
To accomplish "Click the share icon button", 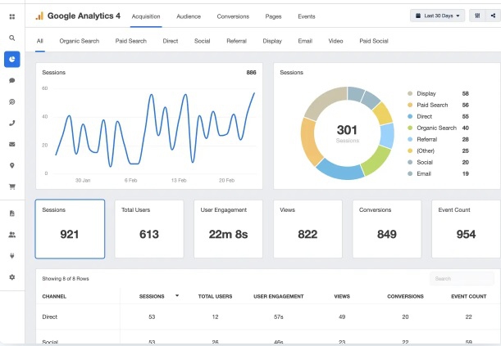I will pos(494,16).
